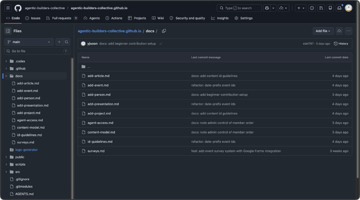Image resolution: width=360 pixels, height=200 pixels.
Task: Open add-event.md in the file list
Action: click(x=98, y=85)
